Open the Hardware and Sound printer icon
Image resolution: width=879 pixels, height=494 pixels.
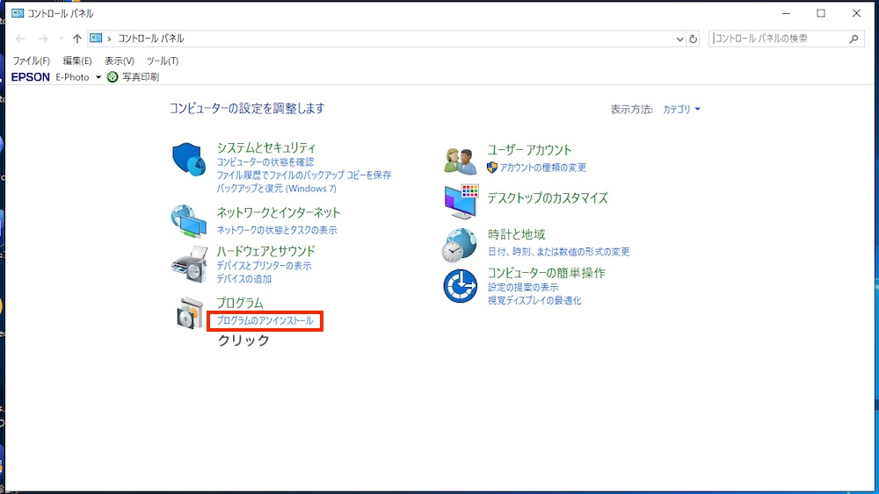coord(190,263)
